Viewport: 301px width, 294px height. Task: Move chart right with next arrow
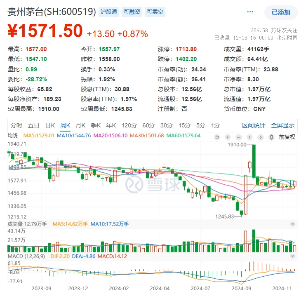261,137
